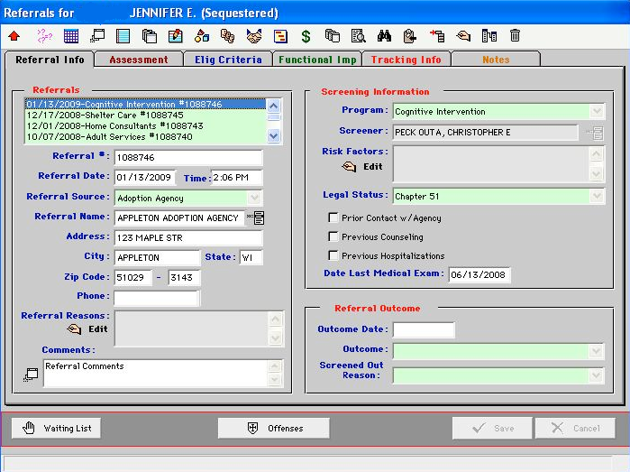630x472 pixels.
Task: Click the Referral # input field
Action: pyautogui.click(x=188, y=157)
